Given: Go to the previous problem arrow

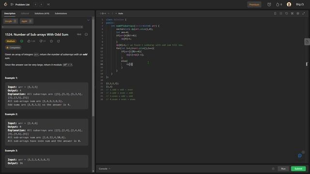Looking at the screenshot, I should 35,4.
